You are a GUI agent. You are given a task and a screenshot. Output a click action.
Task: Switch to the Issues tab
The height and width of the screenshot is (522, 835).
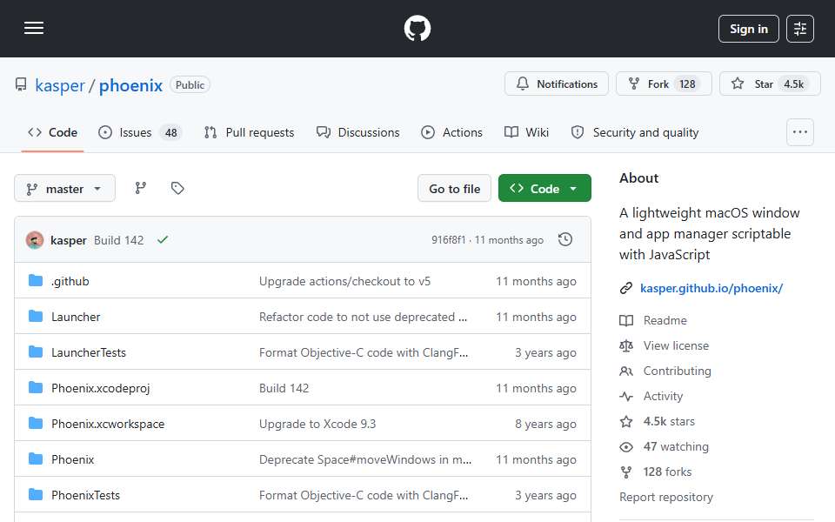tap(140, 132)
